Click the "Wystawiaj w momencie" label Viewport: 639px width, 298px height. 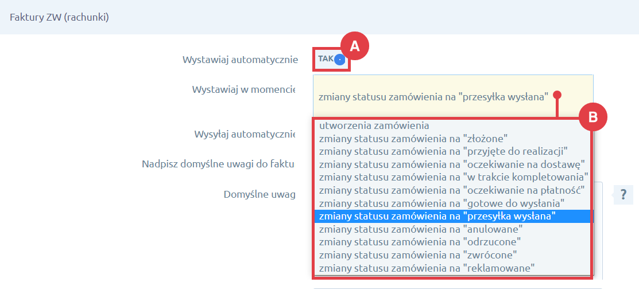point(243,89)
